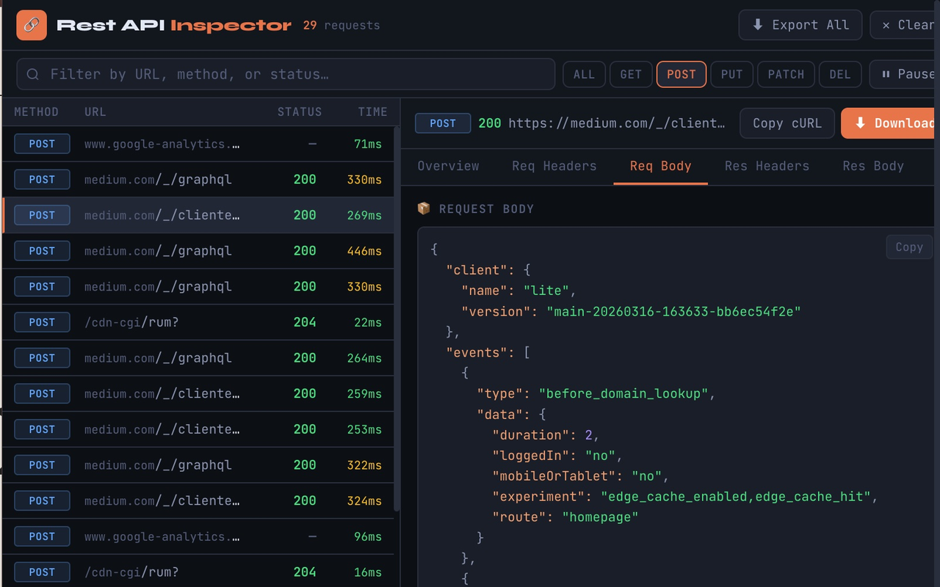The image size is (940, 587).
Task: Enable the GET method filter
Action: click(631, 74)
